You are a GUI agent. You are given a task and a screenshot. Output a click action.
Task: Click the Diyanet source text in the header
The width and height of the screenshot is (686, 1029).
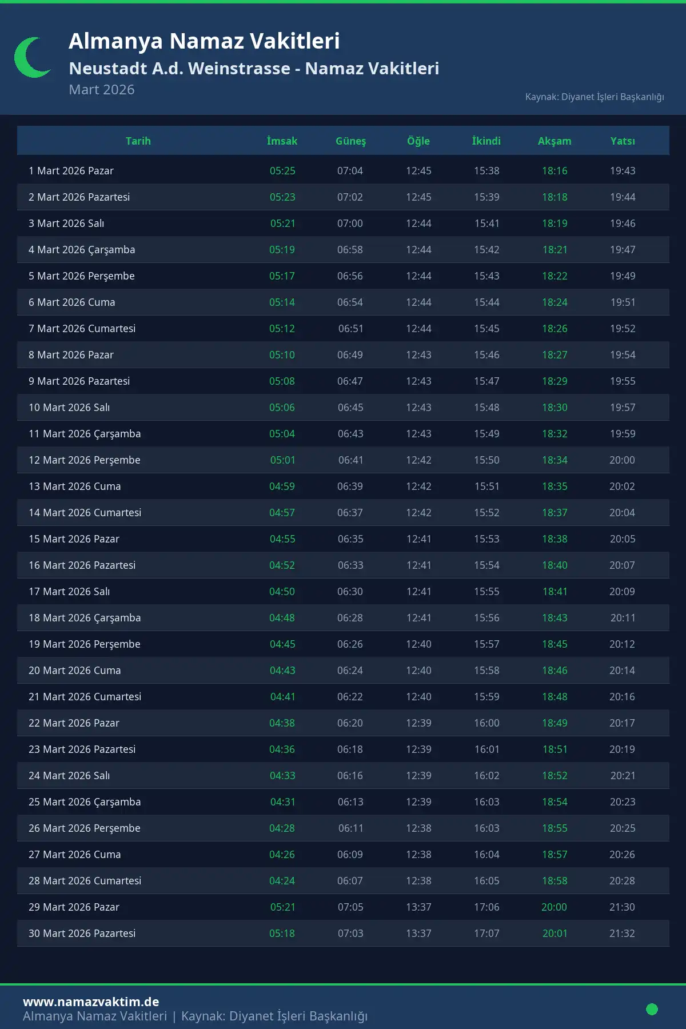pos(595,97)
